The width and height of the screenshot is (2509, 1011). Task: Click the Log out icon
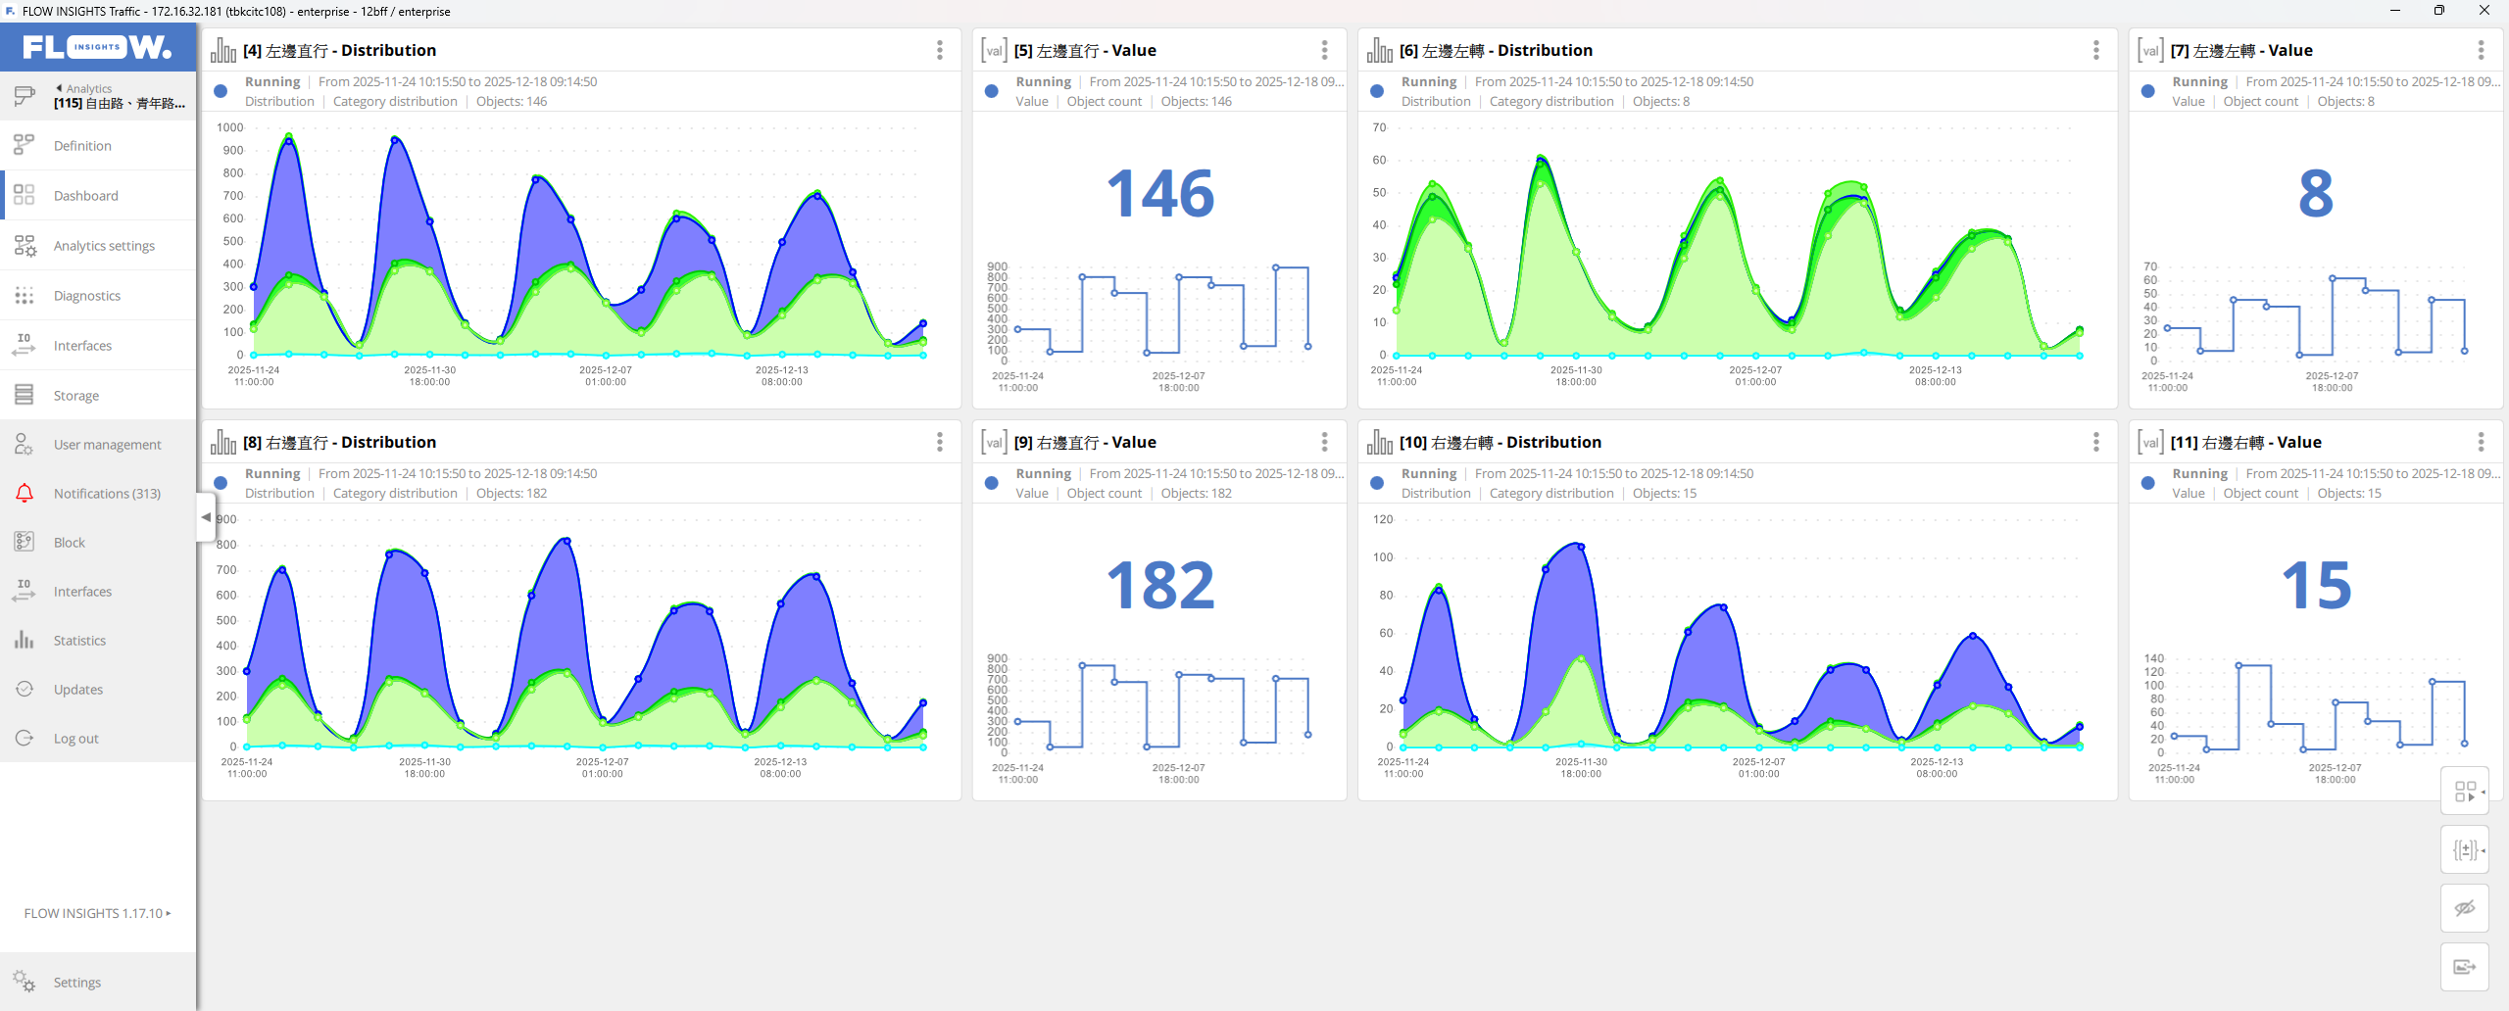pos(25,738)
